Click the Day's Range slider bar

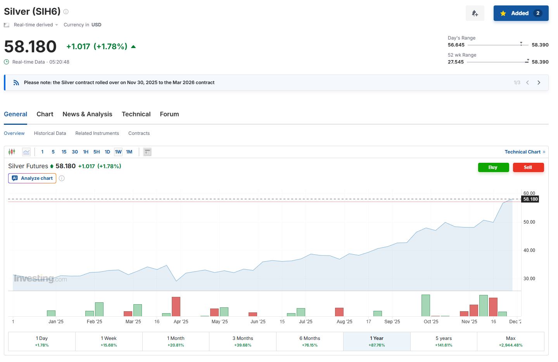pos(498,45)
